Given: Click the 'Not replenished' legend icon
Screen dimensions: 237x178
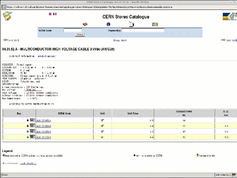Looking at the screenshot, I should [x=197, y=155].
